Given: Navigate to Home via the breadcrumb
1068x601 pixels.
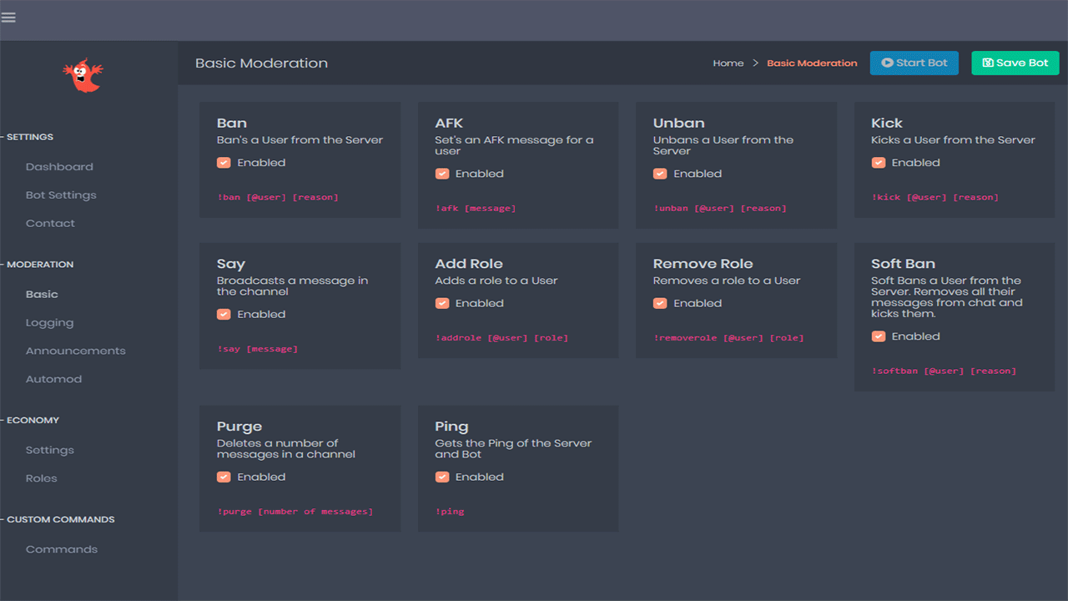Looking at the screenshot, I should pos(728,63).
